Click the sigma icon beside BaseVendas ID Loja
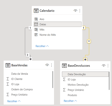This screenshot has height=106, width=112. pos(8,84)
